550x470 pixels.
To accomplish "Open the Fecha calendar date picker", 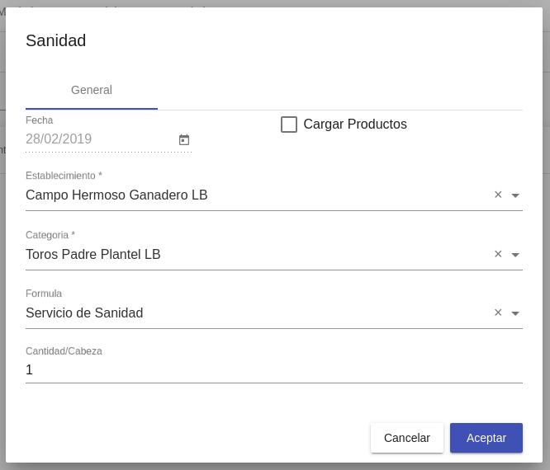I will 184,140.
